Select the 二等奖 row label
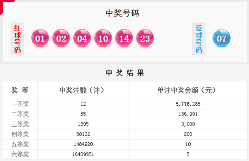Viewport: 249px width, 161px height. pyautogui.click(x=20, y=114)
